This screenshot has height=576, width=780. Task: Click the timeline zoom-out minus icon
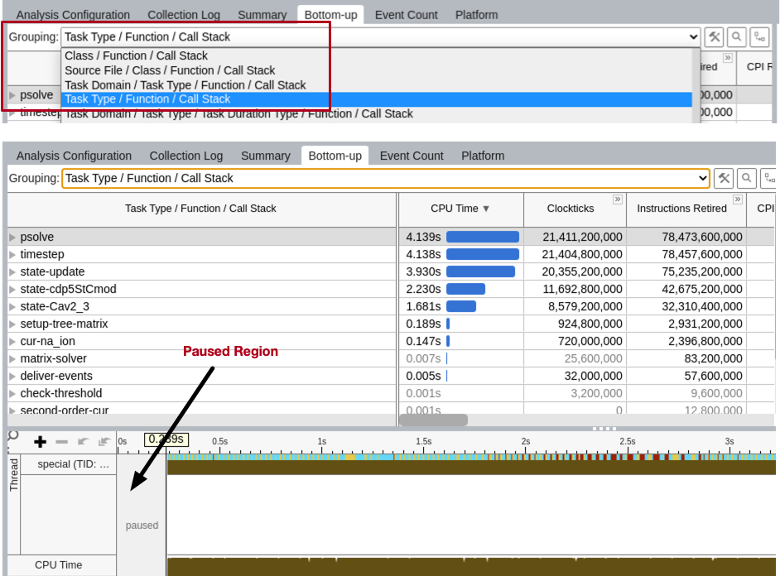(x=61, y=442)
